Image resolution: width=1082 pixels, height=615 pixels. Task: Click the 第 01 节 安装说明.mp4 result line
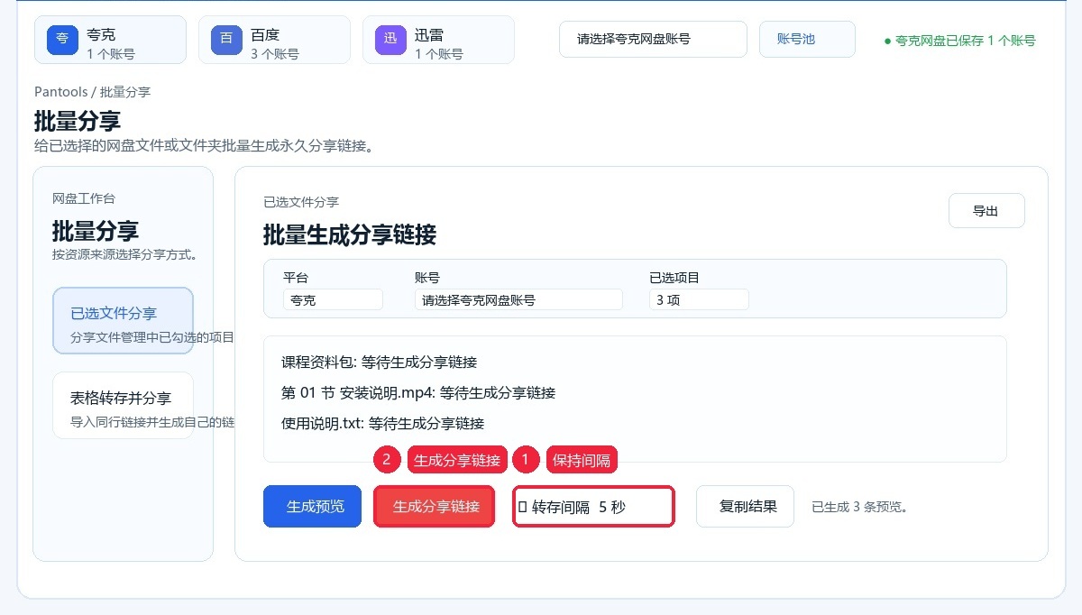click(418, 393)
